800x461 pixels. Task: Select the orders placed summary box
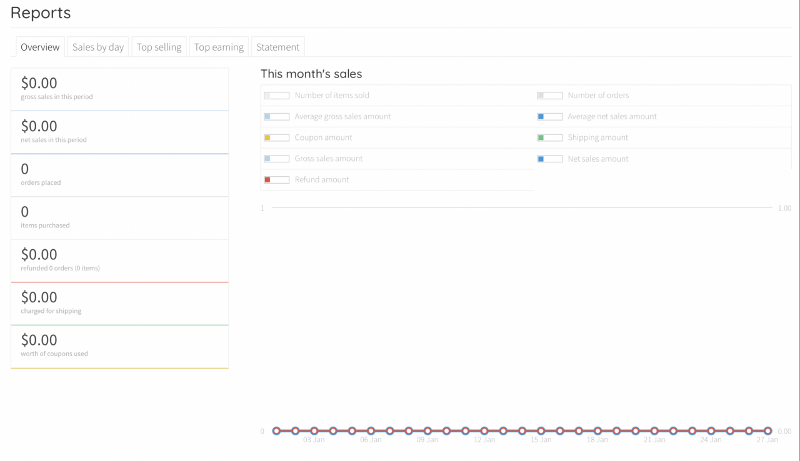[x=119, y=176]
